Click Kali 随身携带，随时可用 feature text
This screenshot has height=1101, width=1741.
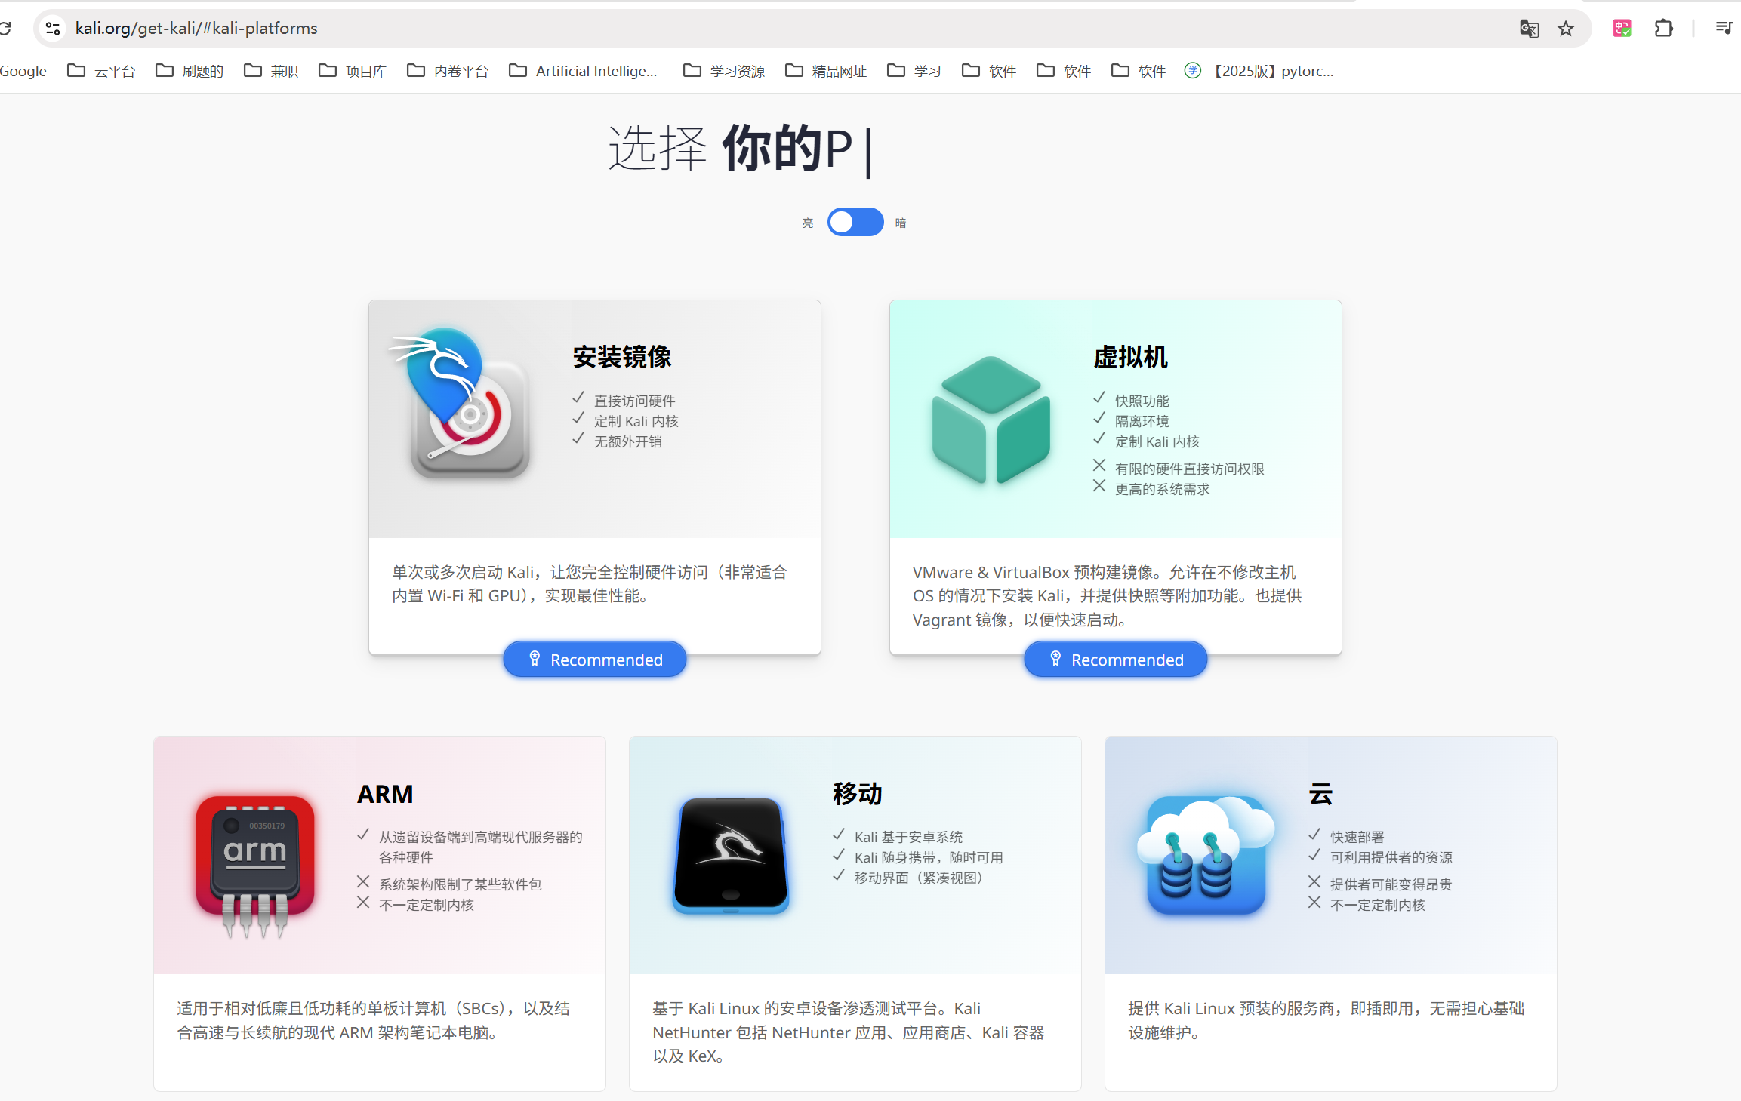coord(929,857)
